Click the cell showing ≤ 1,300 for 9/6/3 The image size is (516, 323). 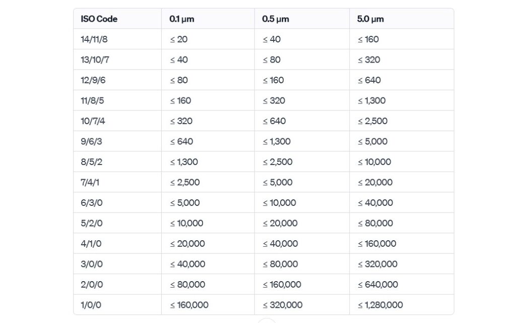coord(276,141)
